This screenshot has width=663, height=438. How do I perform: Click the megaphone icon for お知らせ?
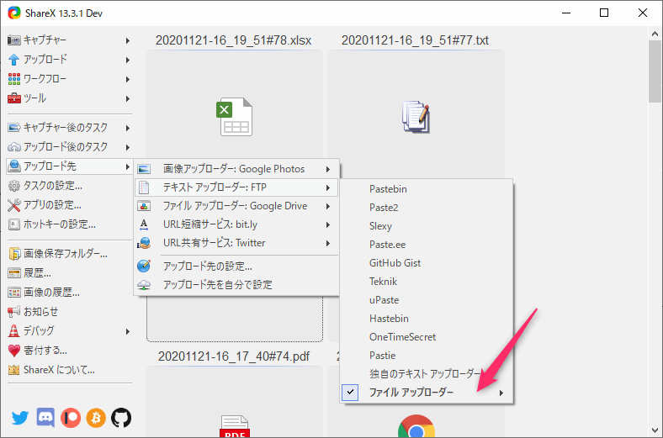point(14,312)
